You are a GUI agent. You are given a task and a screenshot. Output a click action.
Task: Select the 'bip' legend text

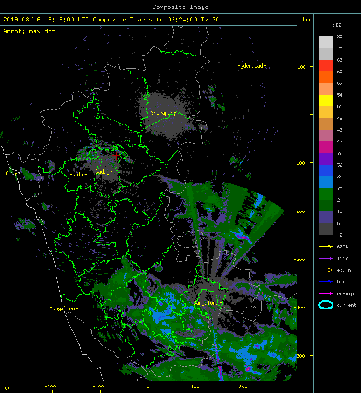pos(341,282)
